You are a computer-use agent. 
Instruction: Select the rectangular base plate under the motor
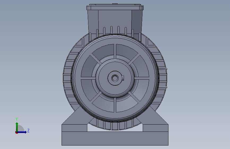[115, 138]
